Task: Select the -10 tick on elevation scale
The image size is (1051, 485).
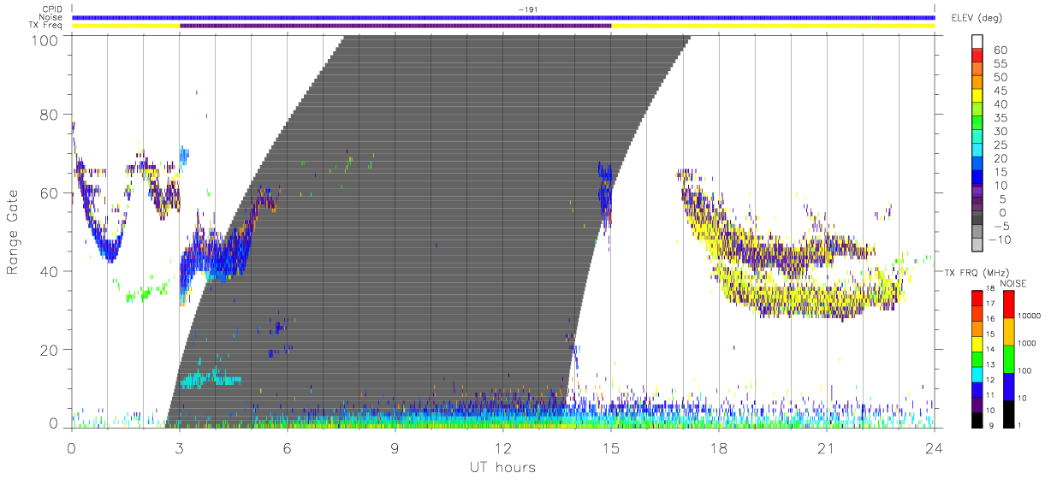Action: (x=1000, y=240)
